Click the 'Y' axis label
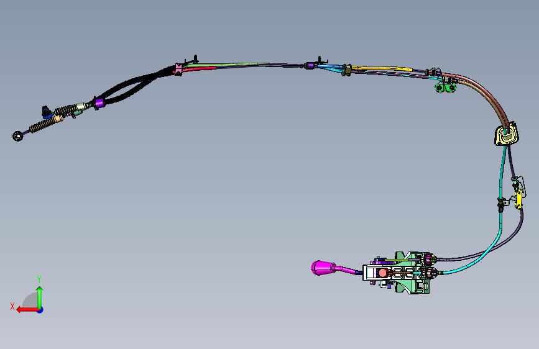The width and height of the screenshot is (539, 349). click(x=39, y=279)
